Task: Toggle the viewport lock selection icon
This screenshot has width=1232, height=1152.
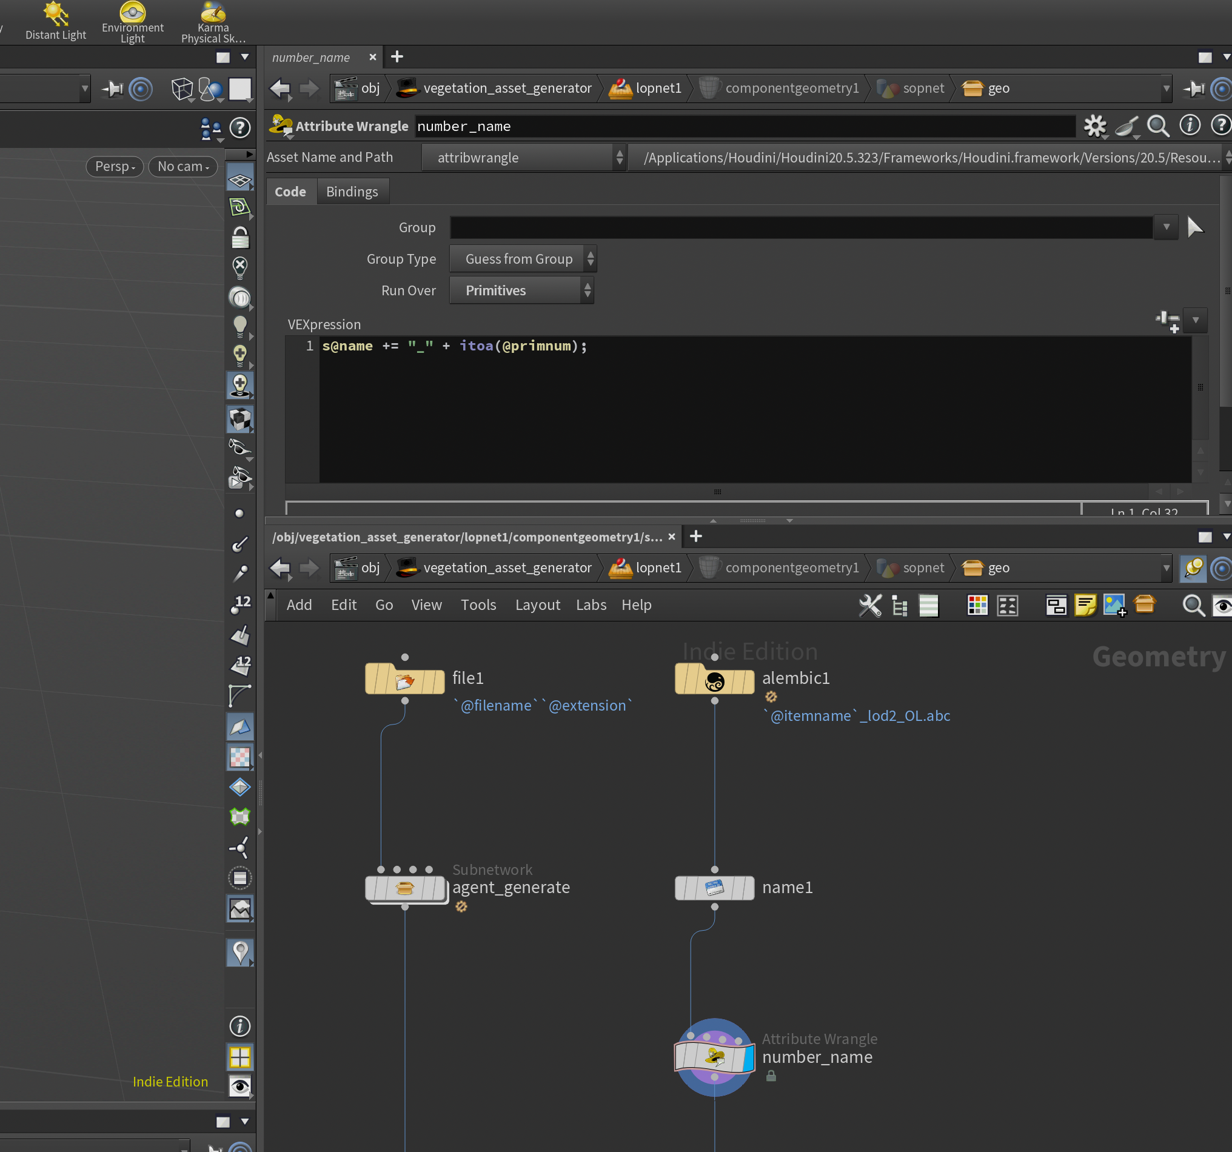Action: [x=240, y=236]
